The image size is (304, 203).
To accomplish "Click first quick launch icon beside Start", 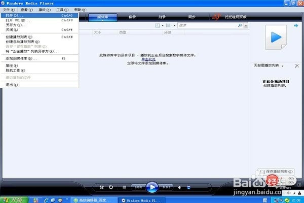I will click(35, 200).
